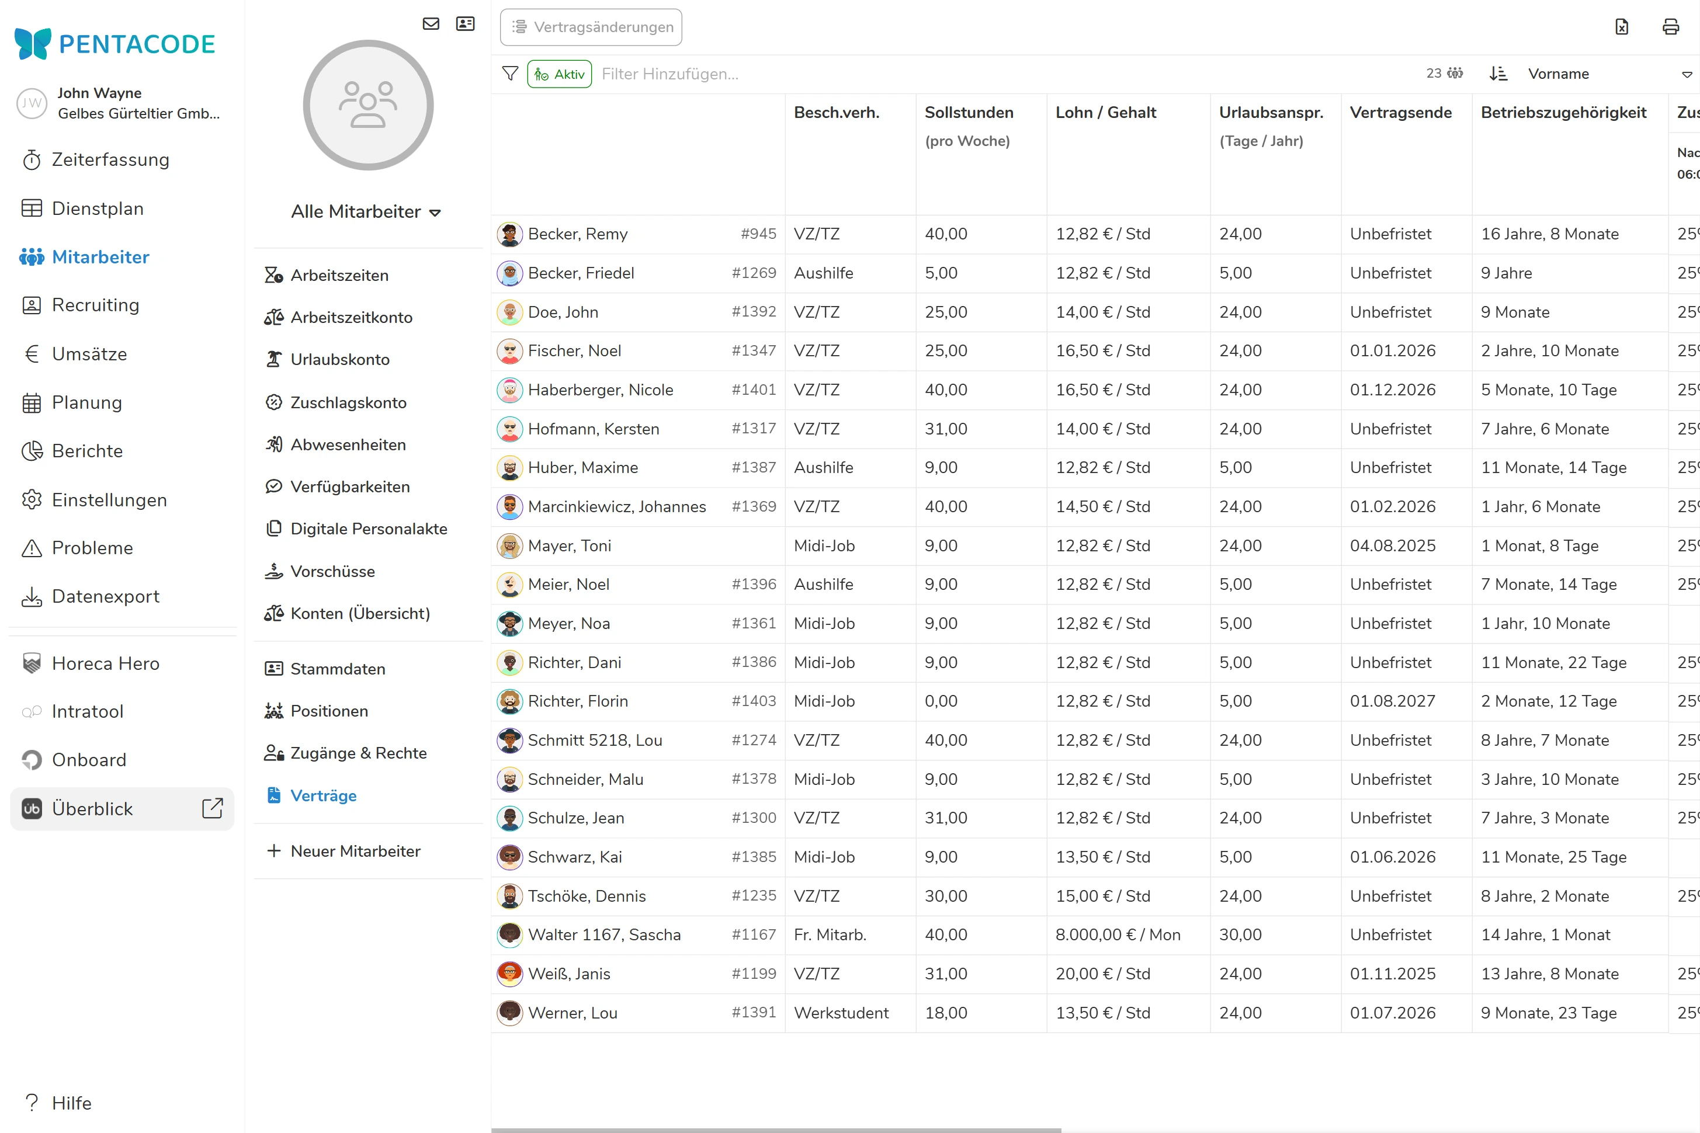Open the ID card view icon
This screenshot has width=1700, height=1133.
click(466, 24)
